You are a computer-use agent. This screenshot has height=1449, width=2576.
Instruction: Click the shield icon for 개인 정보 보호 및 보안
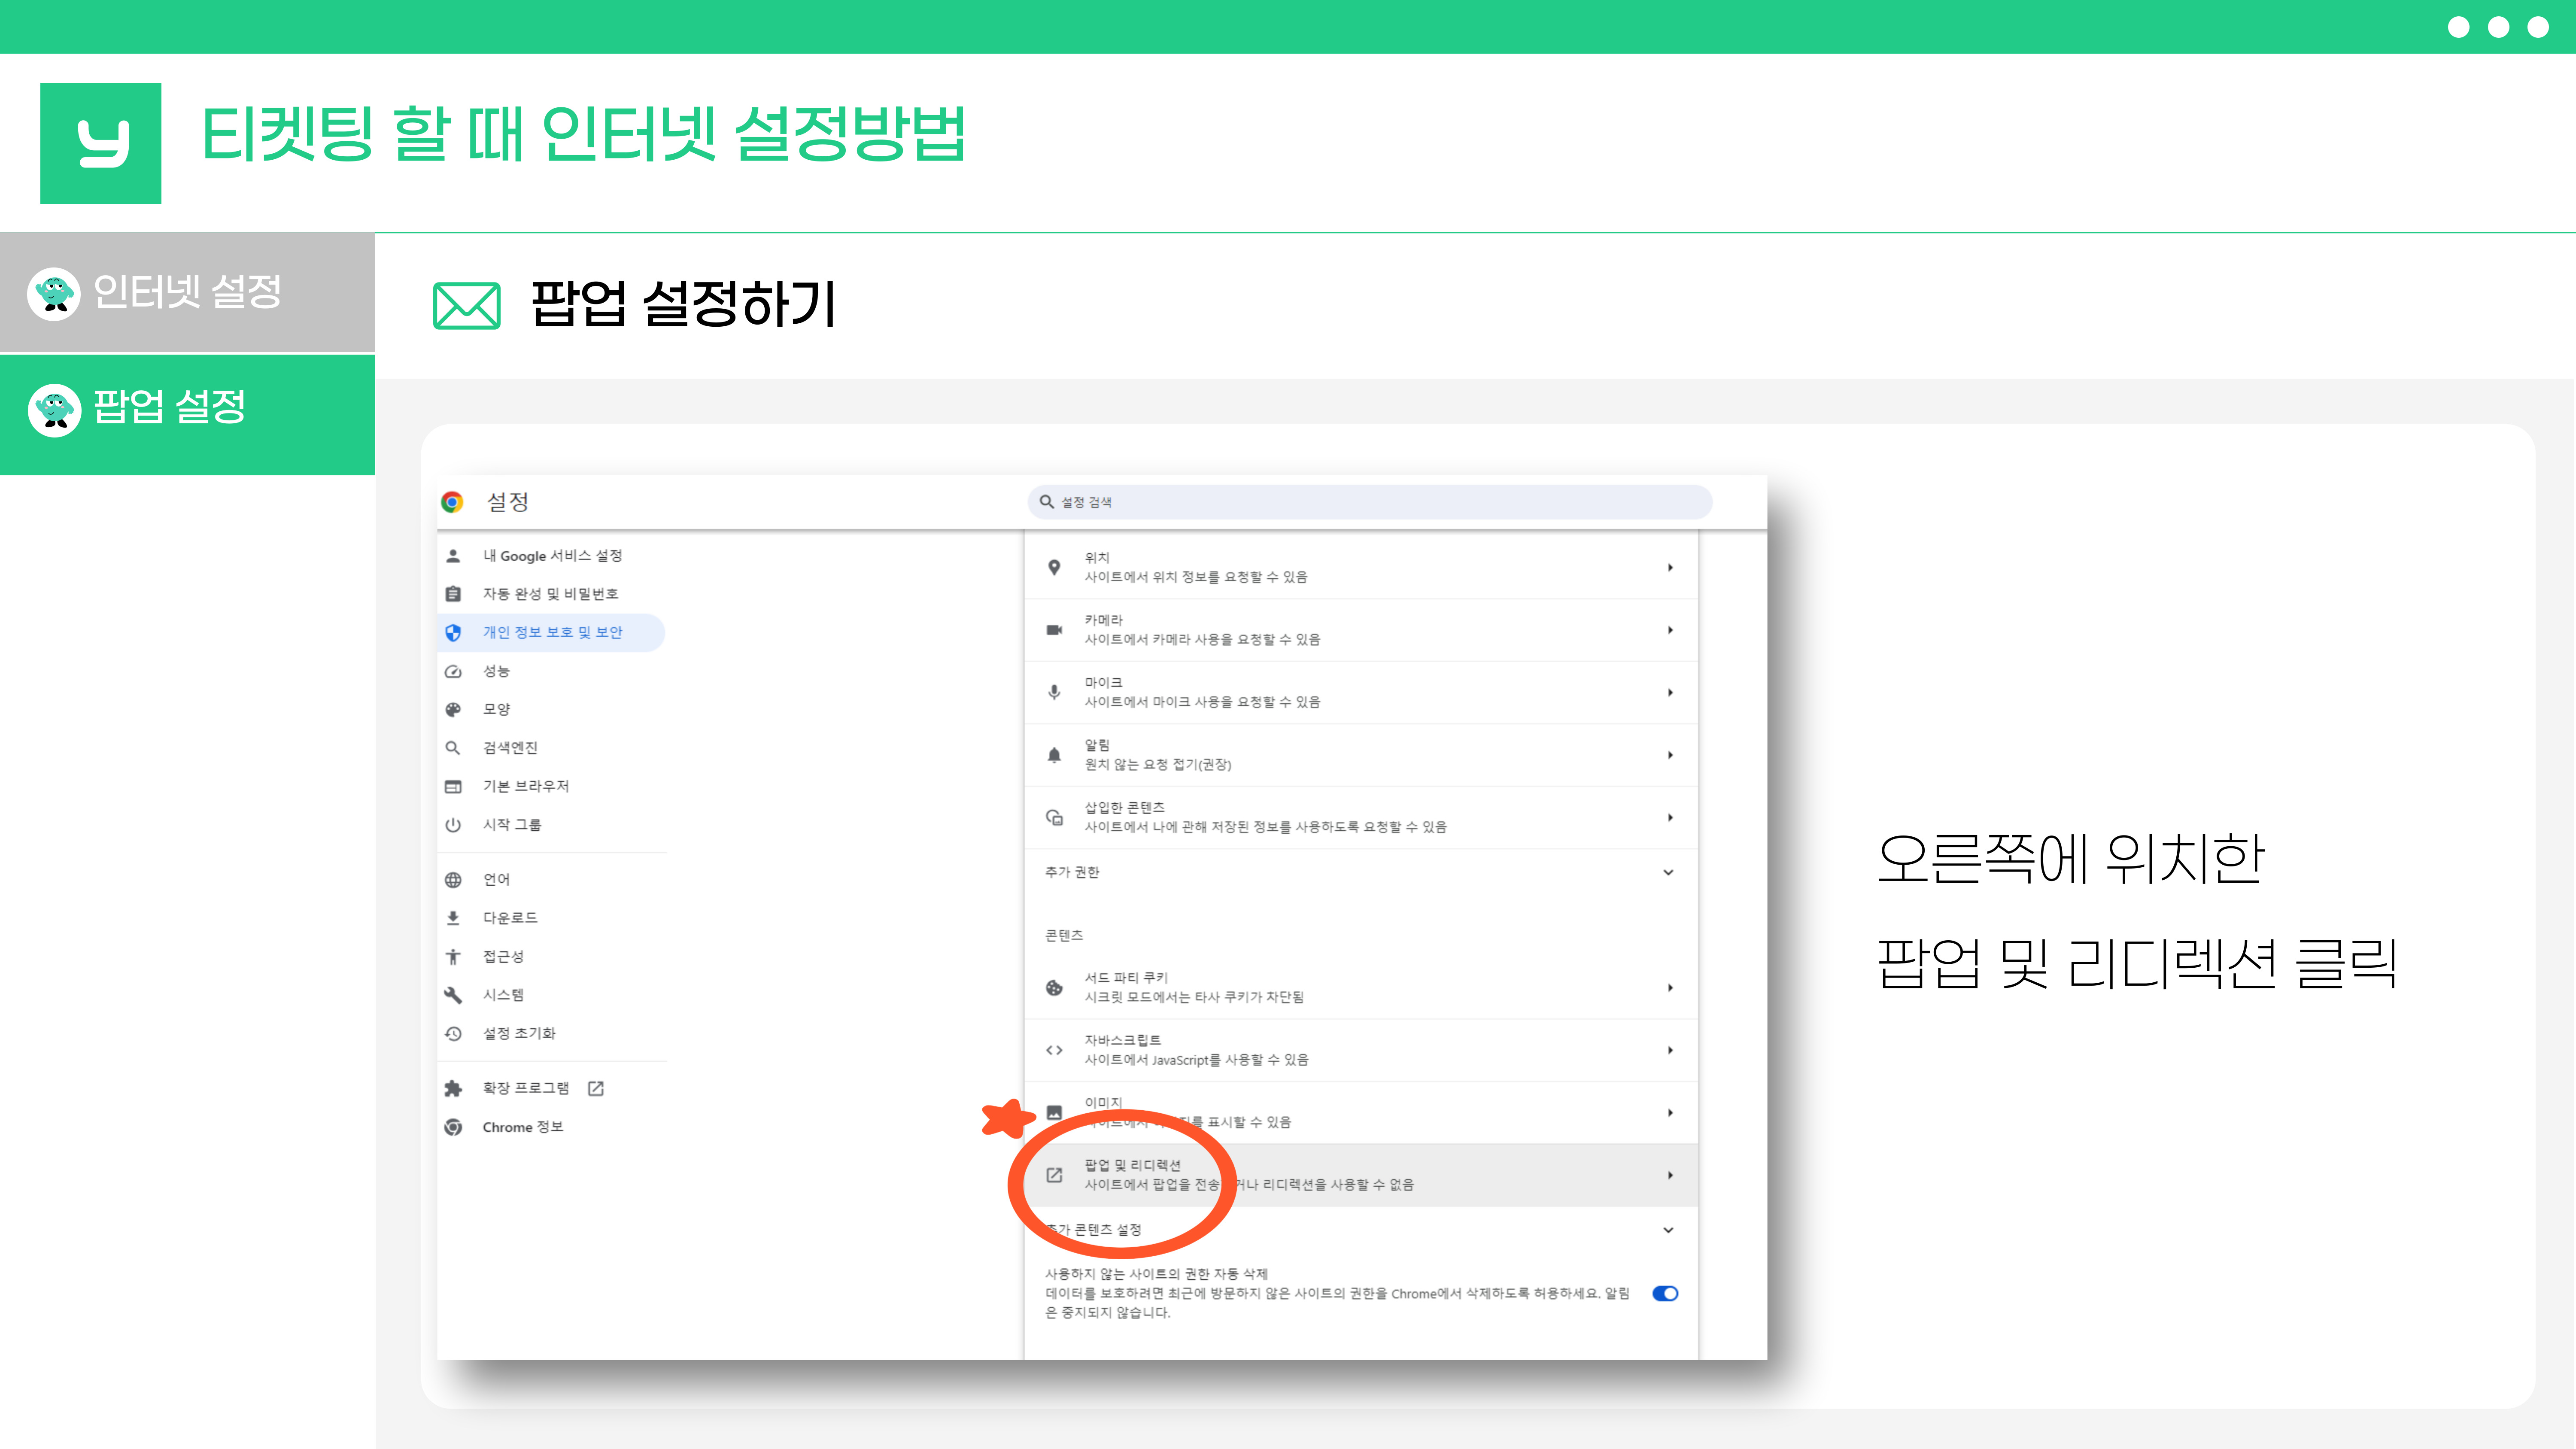coord(453,632)
